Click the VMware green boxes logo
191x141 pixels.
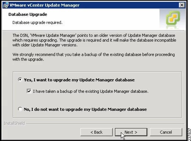click(173, 18)
